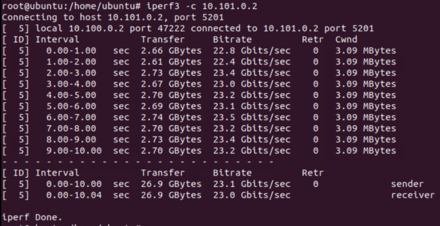Click the 7.00-8.00 interval entry
The width and height of the screenshot is (440, 226).
coord(71,129)
